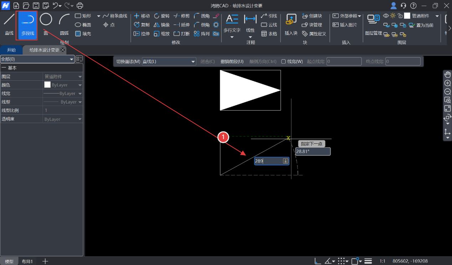Click the Multiline Text (多行文字) tool
This screenshot has height=265, width=452.
pyautogui.click(x=232, y=24)
